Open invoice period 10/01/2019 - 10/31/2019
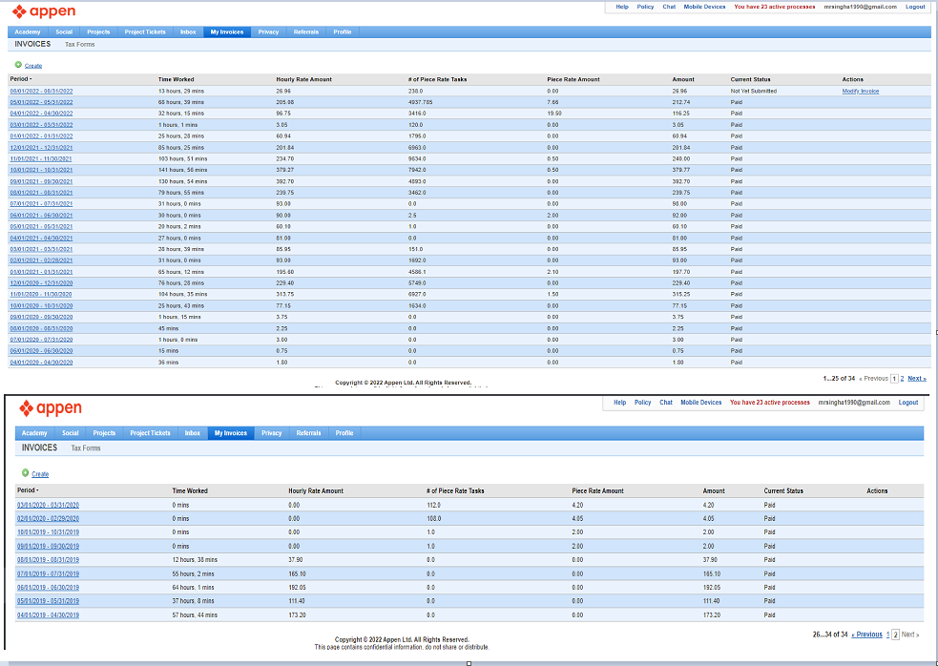Image resolution: width=938 pixels, height=666 pixels. point(48,532)
